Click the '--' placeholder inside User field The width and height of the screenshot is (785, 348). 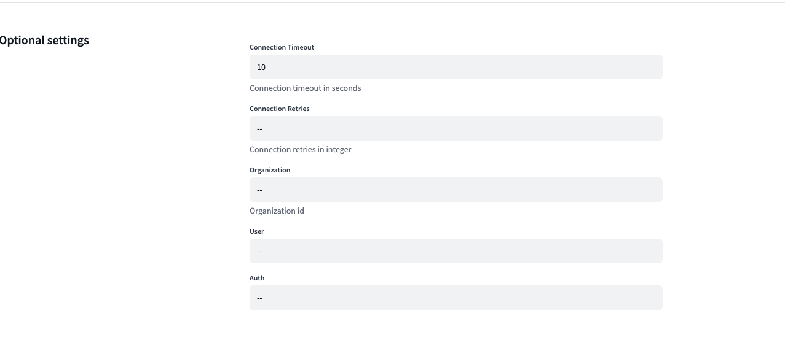[x=260, y=251]
